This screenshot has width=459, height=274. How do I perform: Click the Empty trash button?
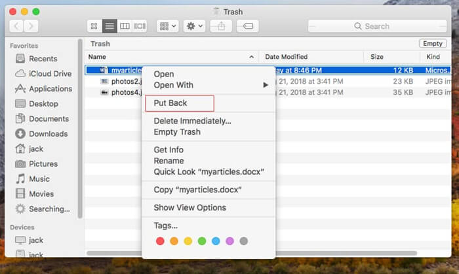pyautogui.click(x=432, y=44)
